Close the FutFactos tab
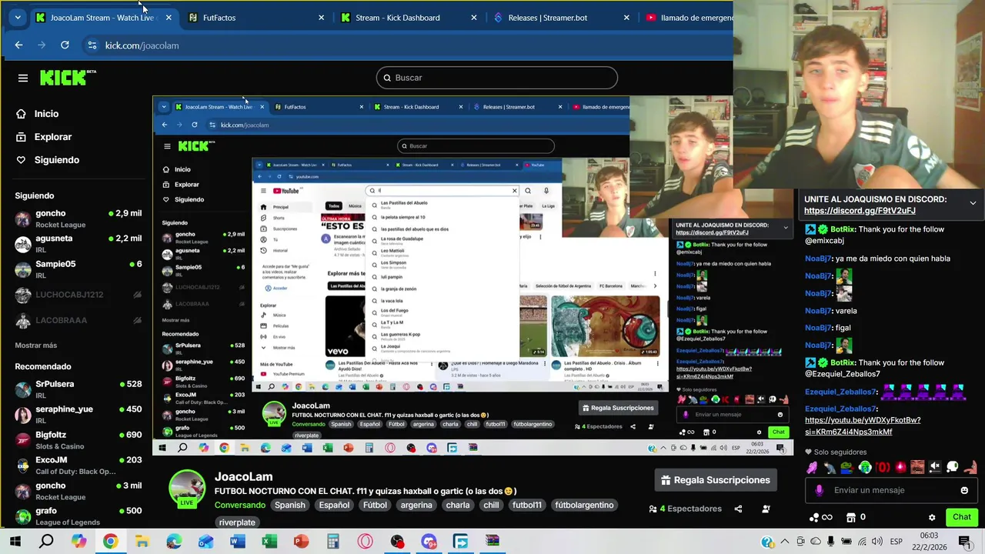 [321, 18]
